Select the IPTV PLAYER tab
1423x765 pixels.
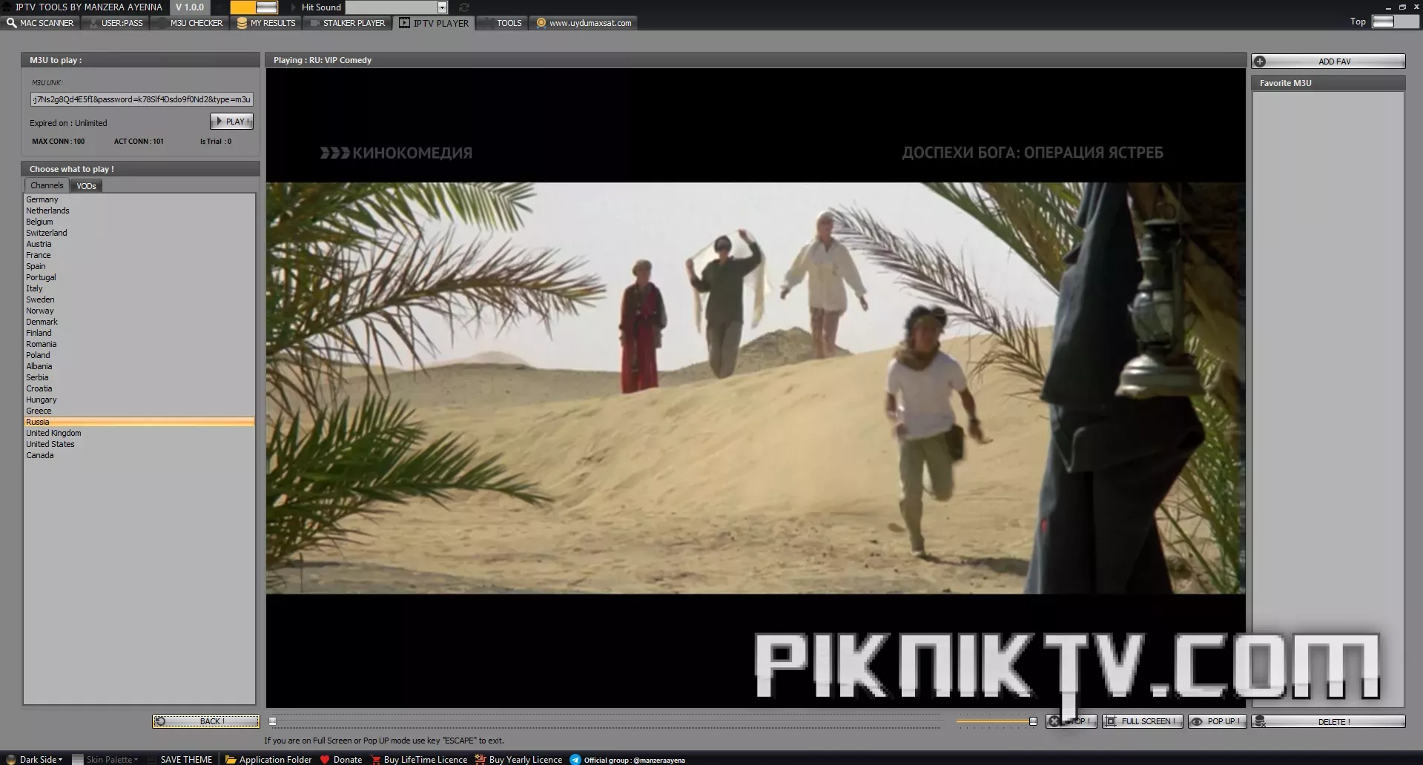tap(434, 23)
